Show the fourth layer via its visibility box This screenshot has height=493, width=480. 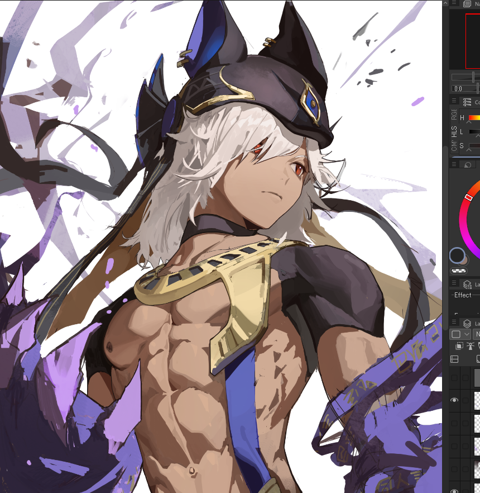(454, 446)
